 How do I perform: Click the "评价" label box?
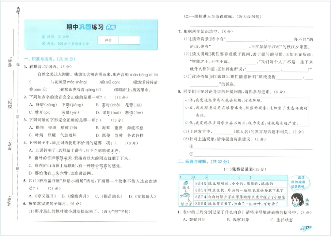108,40
